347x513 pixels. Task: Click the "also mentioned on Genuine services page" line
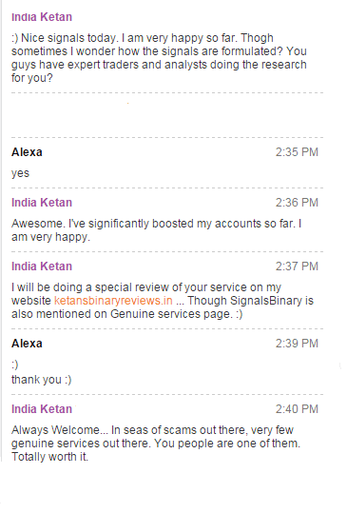point(127,314)
